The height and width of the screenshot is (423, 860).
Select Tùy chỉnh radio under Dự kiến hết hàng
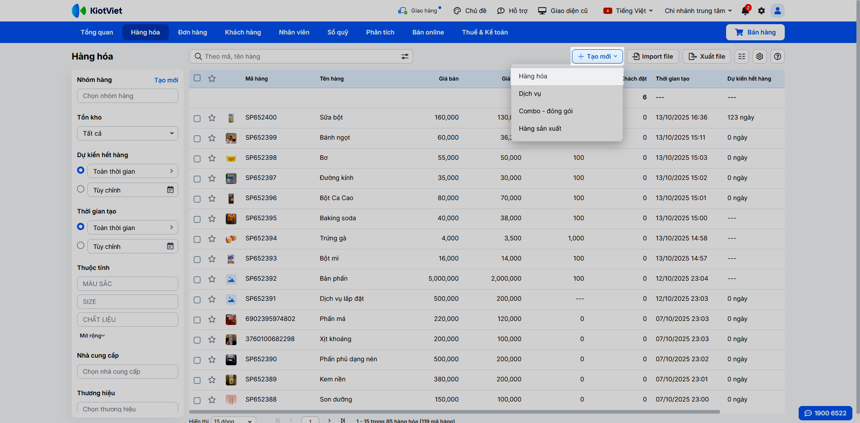[81, 189]
